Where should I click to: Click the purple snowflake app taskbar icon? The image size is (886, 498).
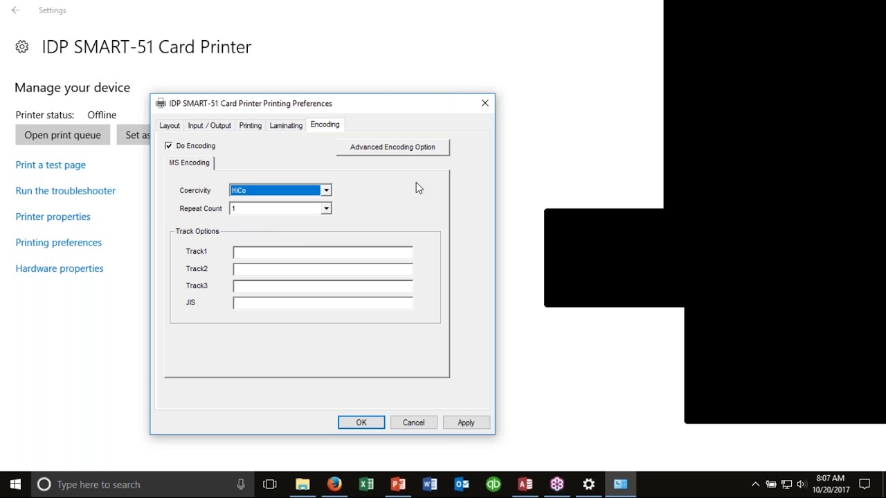557,484
